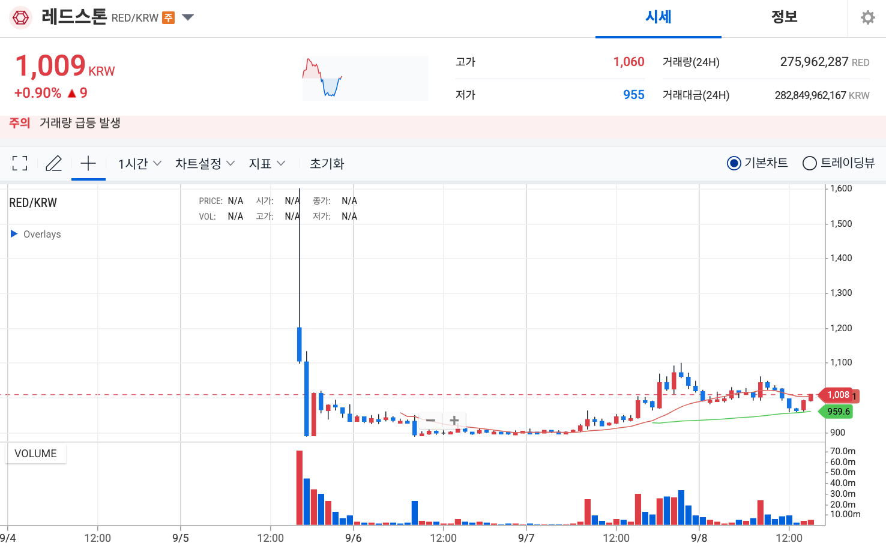Screen dimensions: 886x552
Task: Open the 지표 indicators menu
Action: pyautogui.click(x=267, y=163)
